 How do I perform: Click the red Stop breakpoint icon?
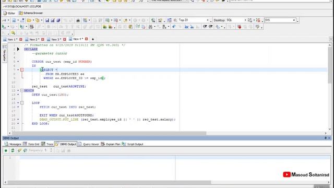239,27
